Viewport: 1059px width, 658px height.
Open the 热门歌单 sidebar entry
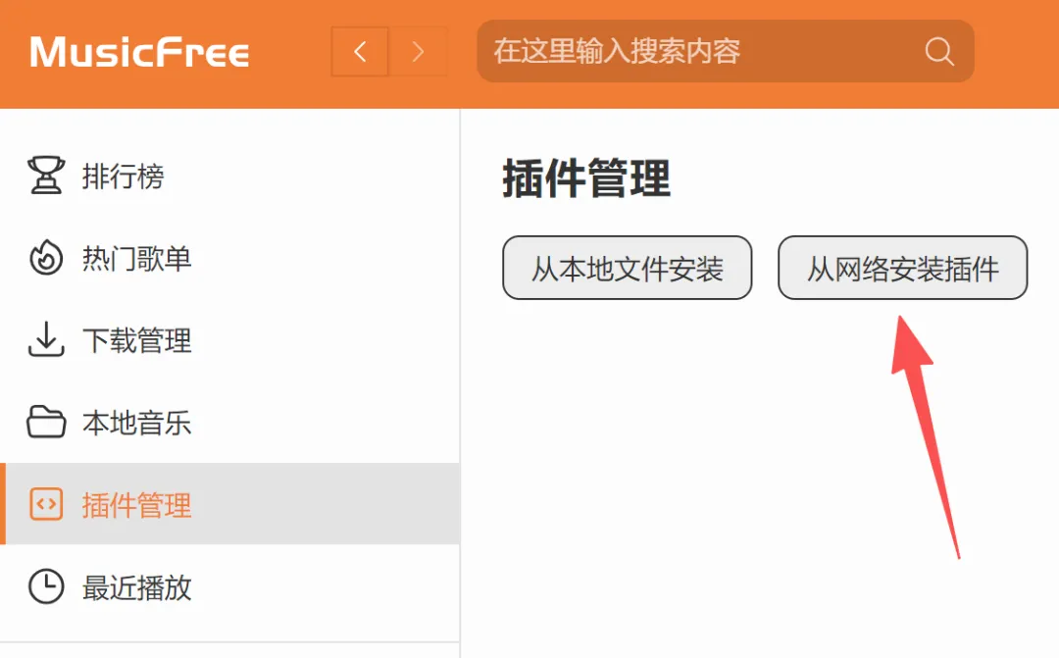tap(136, 260)
